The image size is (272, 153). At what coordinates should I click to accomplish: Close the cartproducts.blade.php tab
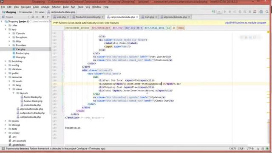(x=137, y=17)
